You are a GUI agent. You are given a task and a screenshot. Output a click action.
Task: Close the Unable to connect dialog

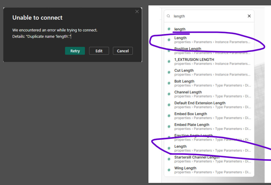click(x=137, y=11)
